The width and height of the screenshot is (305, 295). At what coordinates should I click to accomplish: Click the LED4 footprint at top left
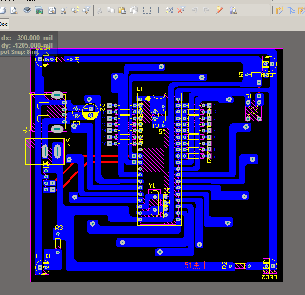(43, 59)
